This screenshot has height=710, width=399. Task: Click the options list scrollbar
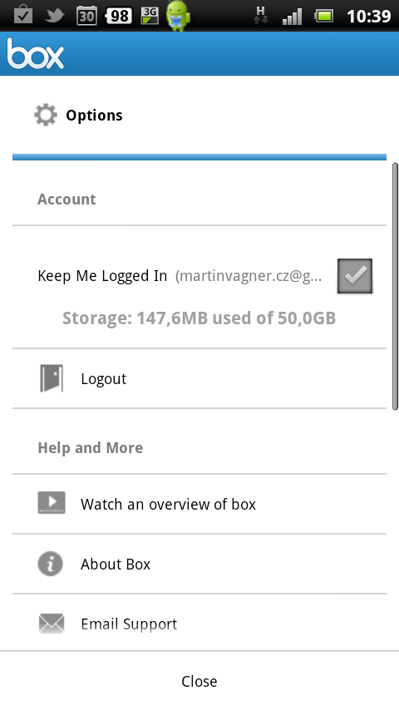(395, 287)
